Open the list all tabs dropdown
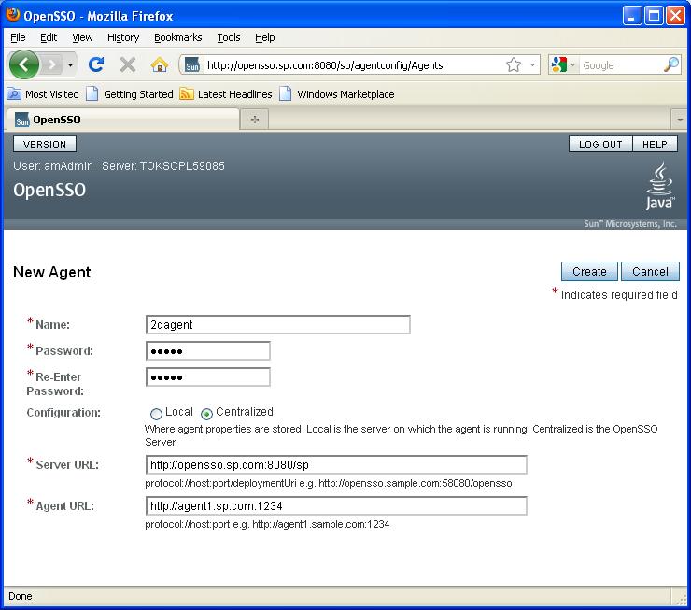The image size is (691, 610). click(x=679, y=120)
